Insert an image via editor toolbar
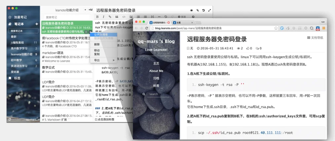Viewport: 335px width, 141px height. [x=131, y=16]
